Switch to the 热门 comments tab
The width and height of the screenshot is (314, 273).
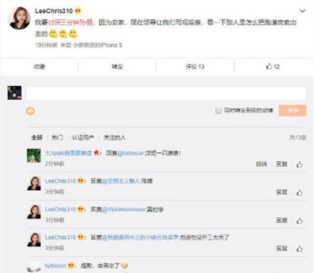(x=57, y=138)
